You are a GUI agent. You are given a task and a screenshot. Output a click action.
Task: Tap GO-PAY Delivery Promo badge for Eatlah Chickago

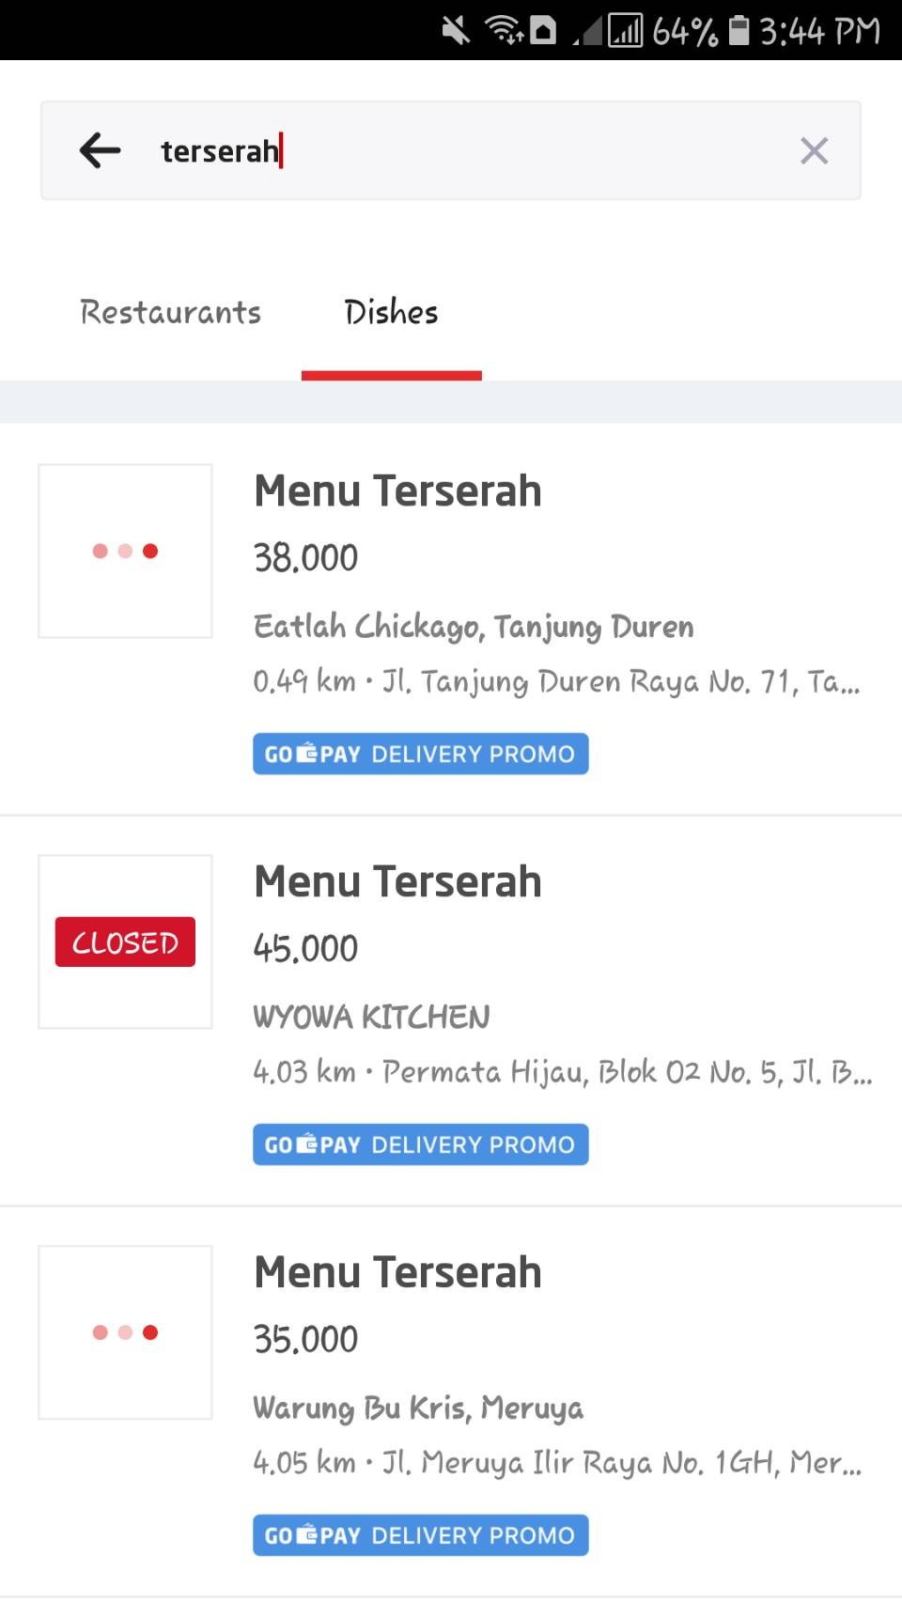tap(420, 754)
